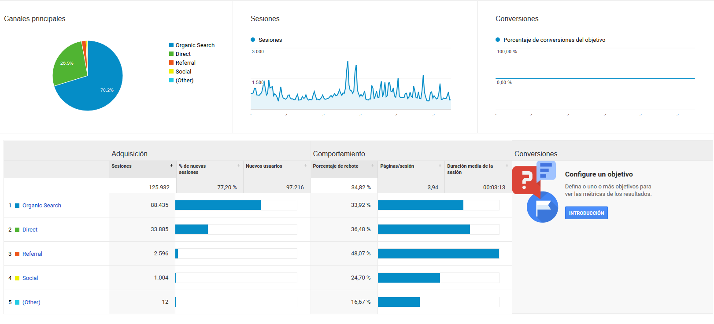
Task: Click the Social sessions value 1.004
Action: [161, 278]
